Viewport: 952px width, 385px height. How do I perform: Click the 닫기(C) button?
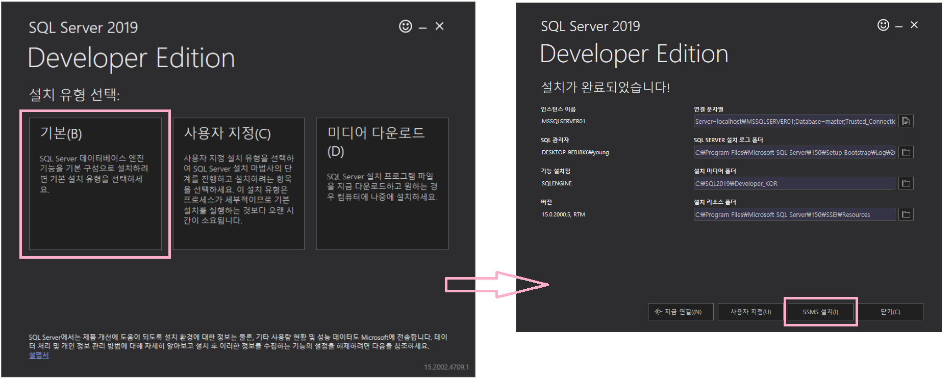(890, 312)
